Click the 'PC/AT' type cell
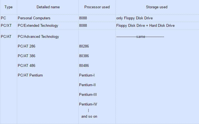 6,37
